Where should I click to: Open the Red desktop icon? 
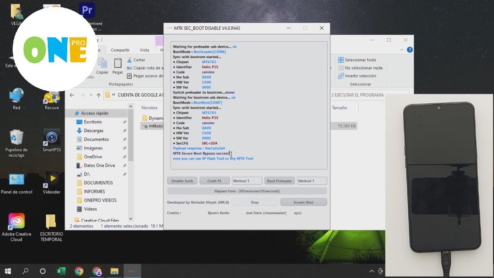tap(17, 99)
